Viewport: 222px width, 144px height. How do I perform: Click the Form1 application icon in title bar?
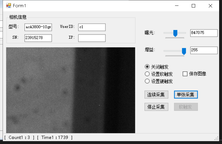(x=8, y=5)
